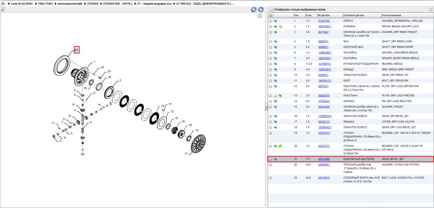This screenshot has height=208, width=434.
Task: Select callout 17 on the diagram
Action: 186,154
